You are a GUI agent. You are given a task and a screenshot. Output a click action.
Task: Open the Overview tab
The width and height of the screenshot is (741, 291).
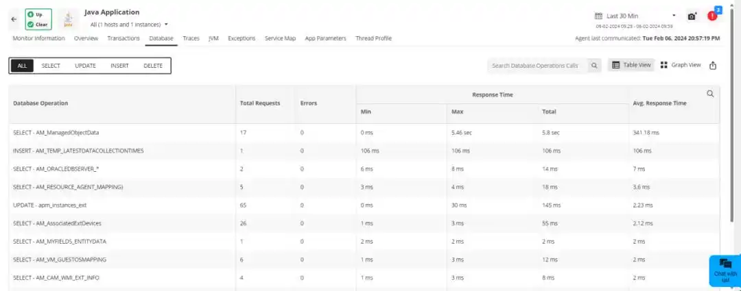(86, 38)
